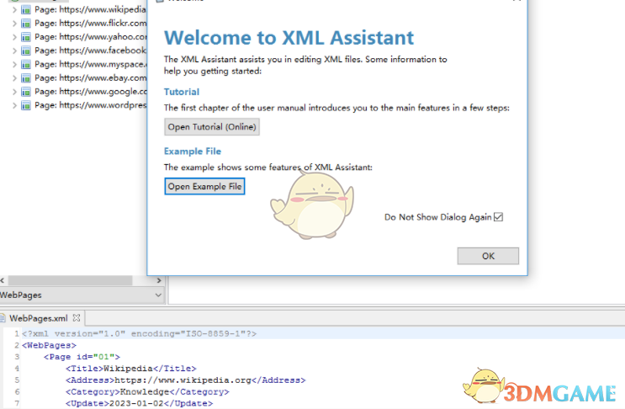Expand the flickr.com Page tree node
The width and height of the screenshot is (625, 409).
pyautogui.click(x=14, y=24)
